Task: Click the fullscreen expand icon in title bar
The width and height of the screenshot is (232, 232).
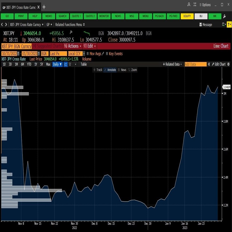Action: click(195, 5)
